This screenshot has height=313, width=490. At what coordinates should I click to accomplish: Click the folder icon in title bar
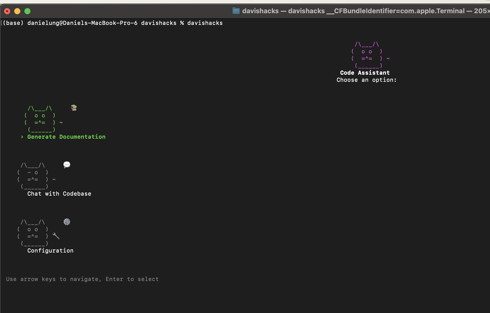pyautogui.click(x=236, y=11)
